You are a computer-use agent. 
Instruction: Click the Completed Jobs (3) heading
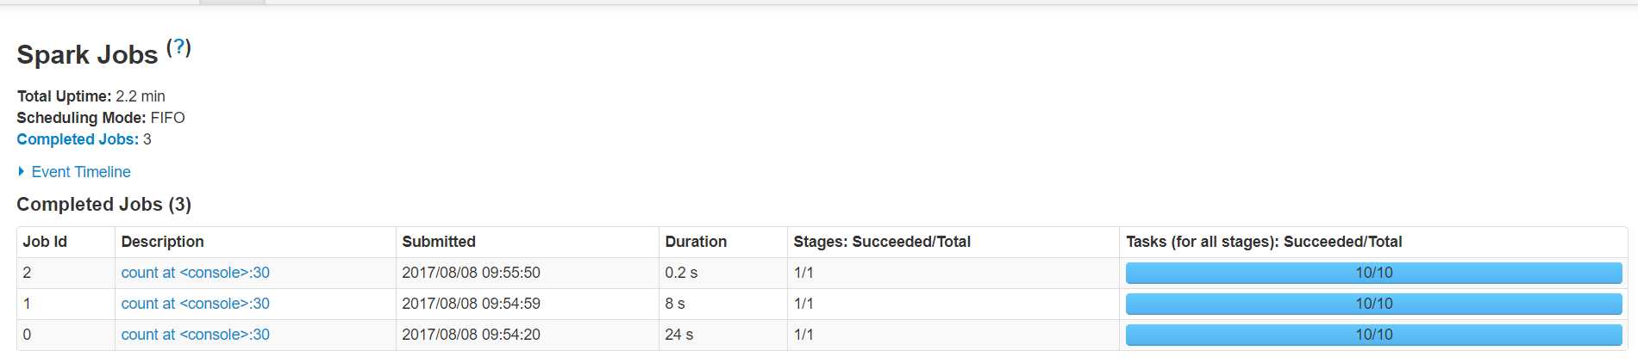point(103,205)
